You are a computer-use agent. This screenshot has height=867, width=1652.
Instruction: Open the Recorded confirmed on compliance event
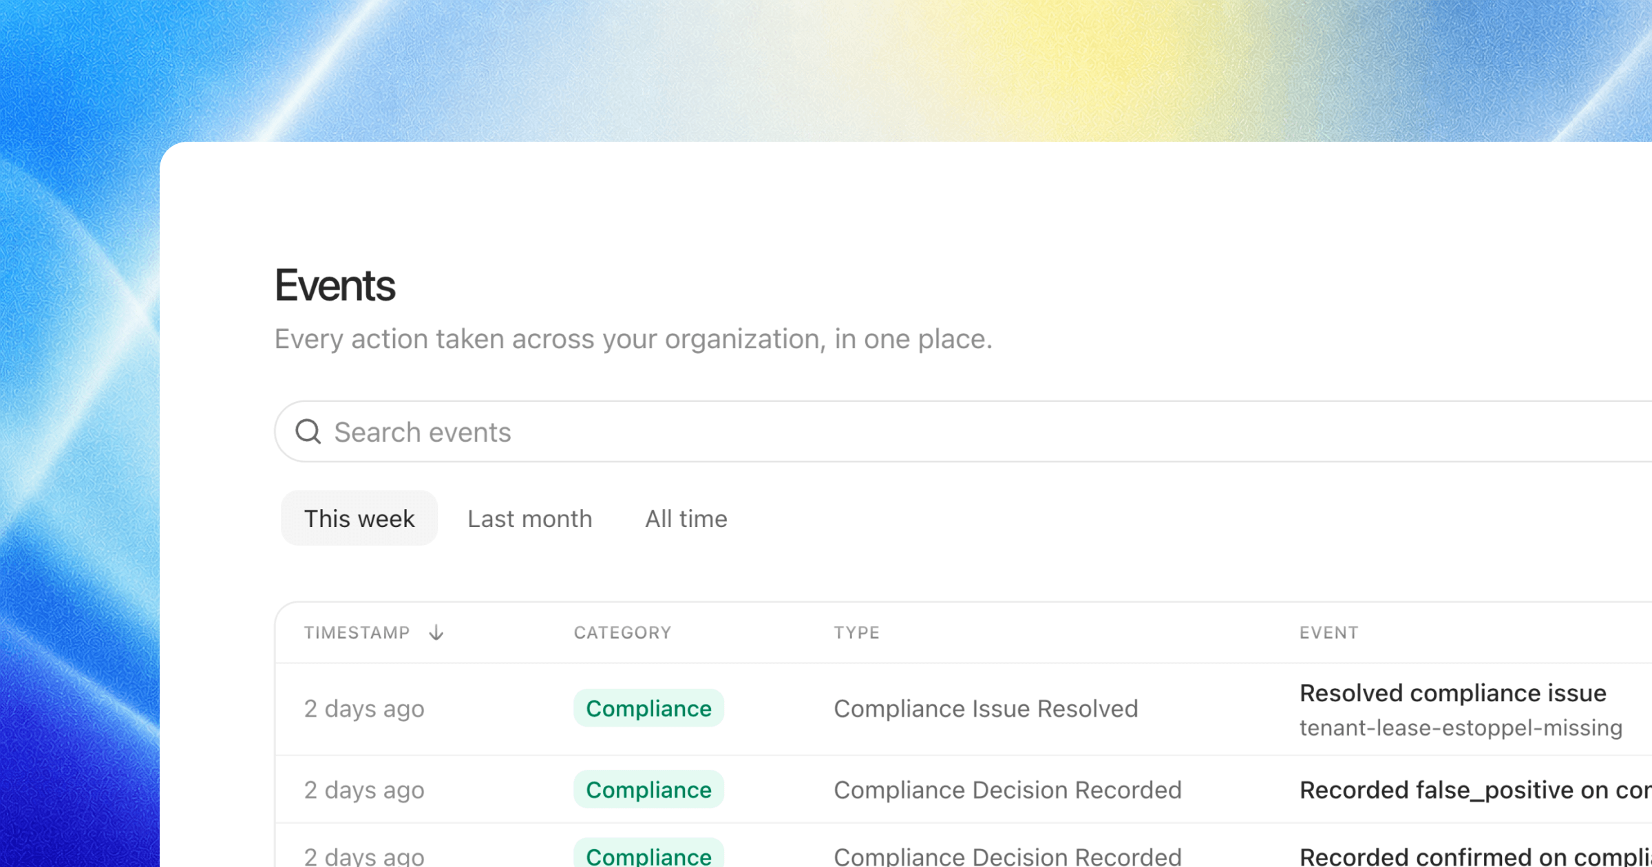tap(1476, 856)
